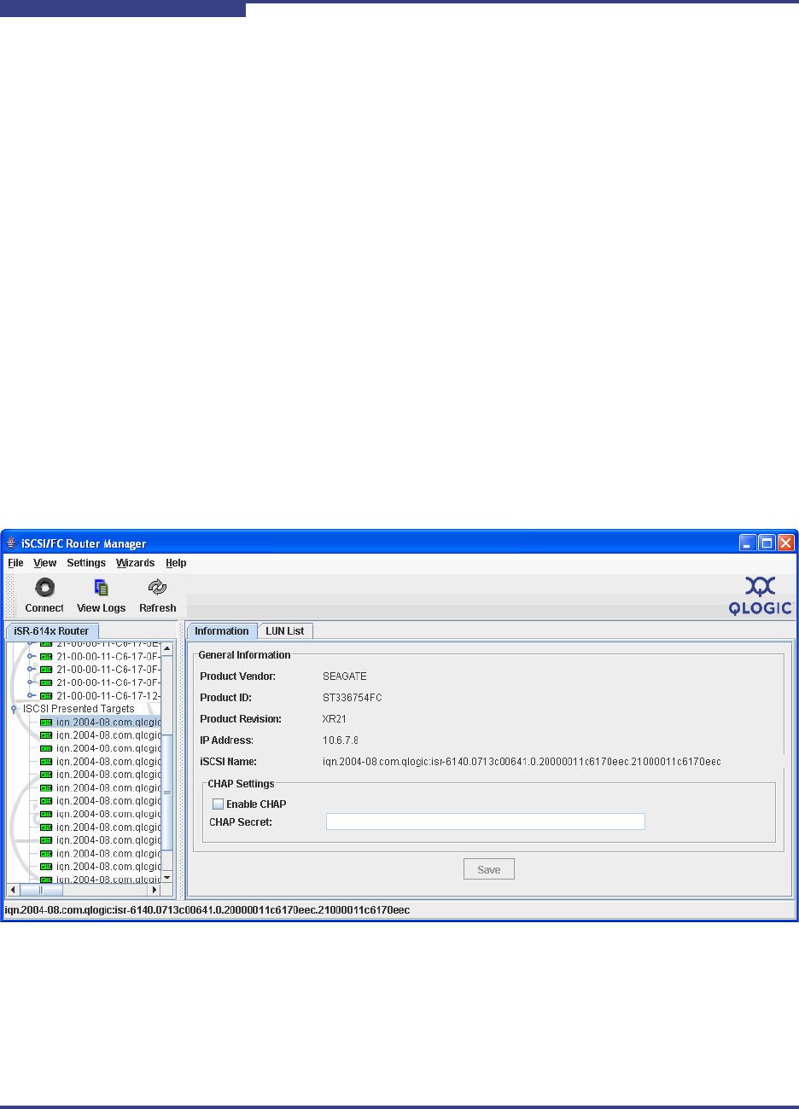Click the iqn name in the status bar
The width and height of the screenshot is (799, 1109).
click(x=207, y=910)
